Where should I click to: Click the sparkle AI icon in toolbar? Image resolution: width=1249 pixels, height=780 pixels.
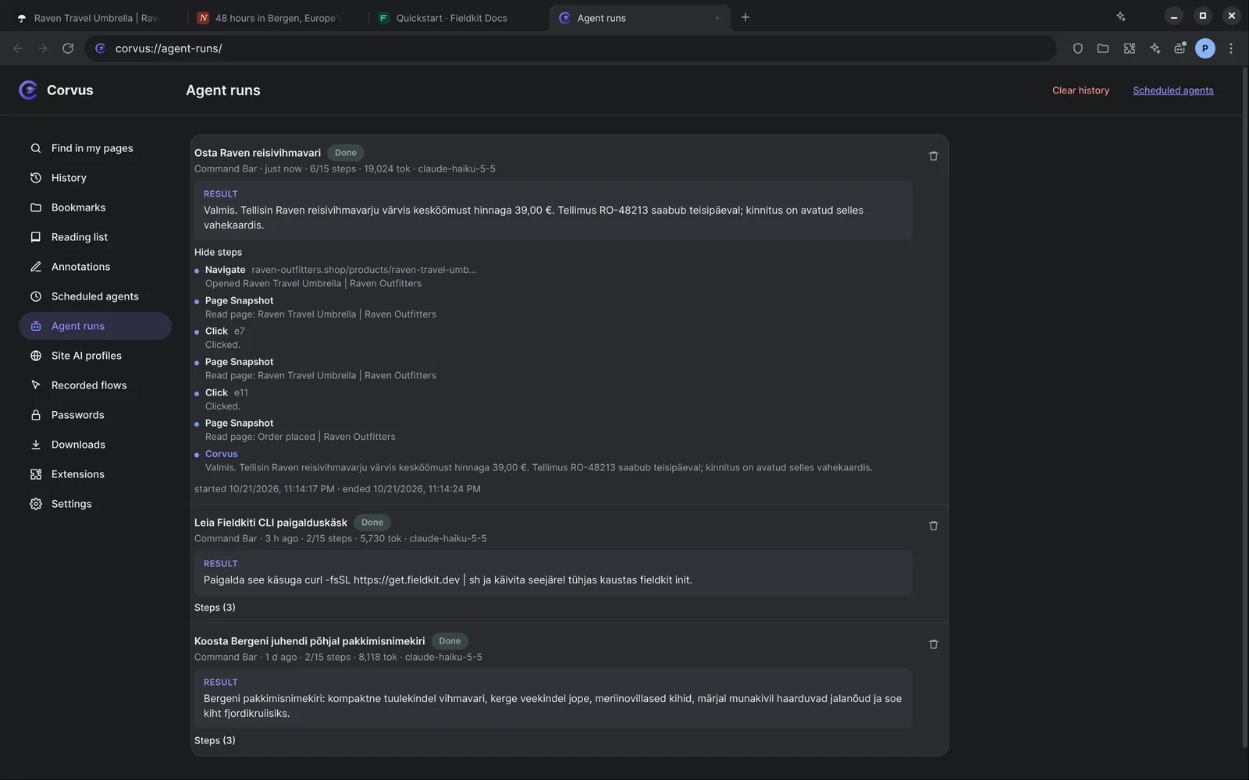coord(1155,48)
